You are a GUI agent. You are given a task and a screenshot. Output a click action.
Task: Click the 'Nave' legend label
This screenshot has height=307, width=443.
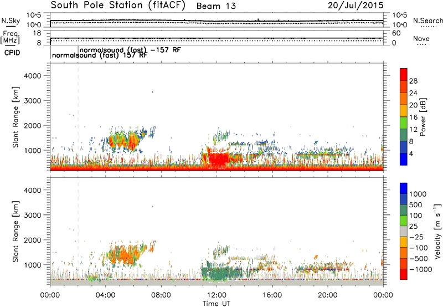coord(421,38)
